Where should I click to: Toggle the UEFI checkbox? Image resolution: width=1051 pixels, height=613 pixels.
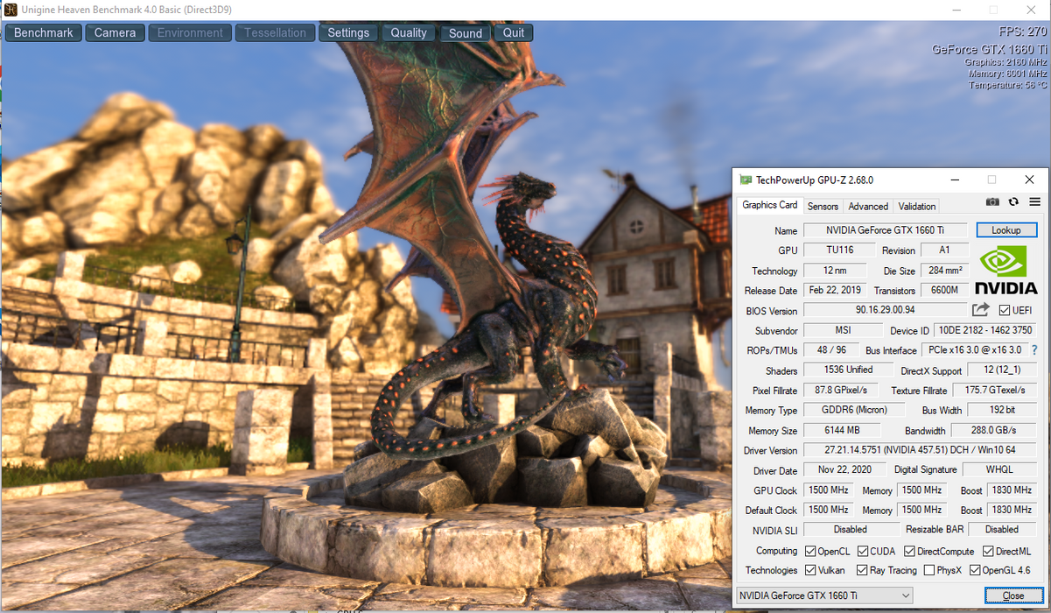1004,310
